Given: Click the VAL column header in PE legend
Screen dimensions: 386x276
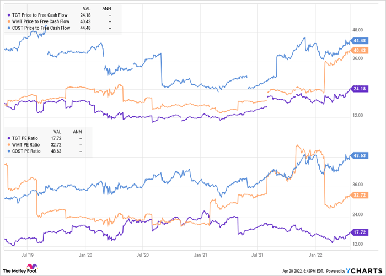Looking at the screenshot, I should click(58, 132).
